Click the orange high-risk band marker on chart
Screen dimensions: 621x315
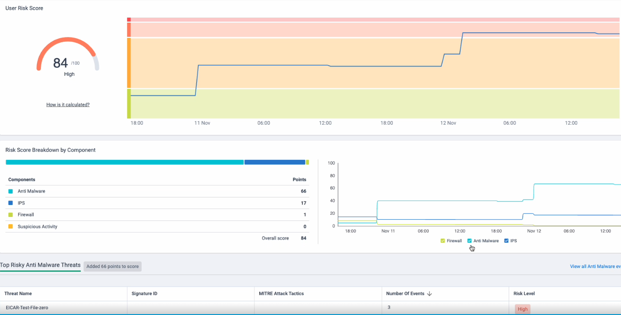129,63
